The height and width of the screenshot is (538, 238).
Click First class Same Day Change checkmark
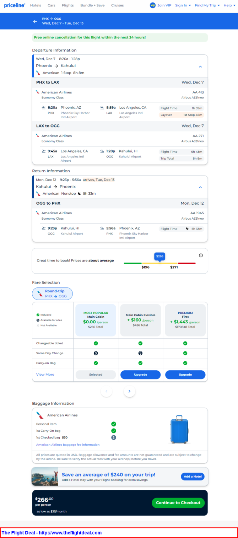point(185,353)
